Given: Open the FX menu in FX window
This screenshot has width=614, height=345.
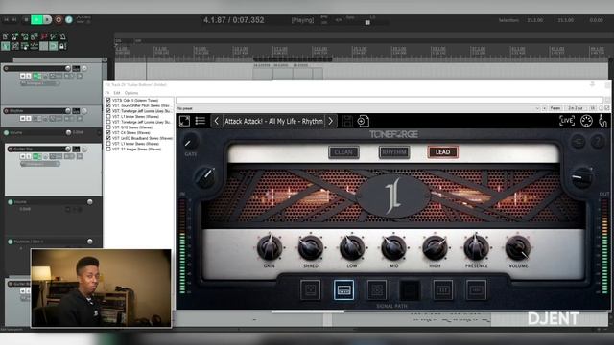Looking at the screenshot, I should click(x=106, y=93).
